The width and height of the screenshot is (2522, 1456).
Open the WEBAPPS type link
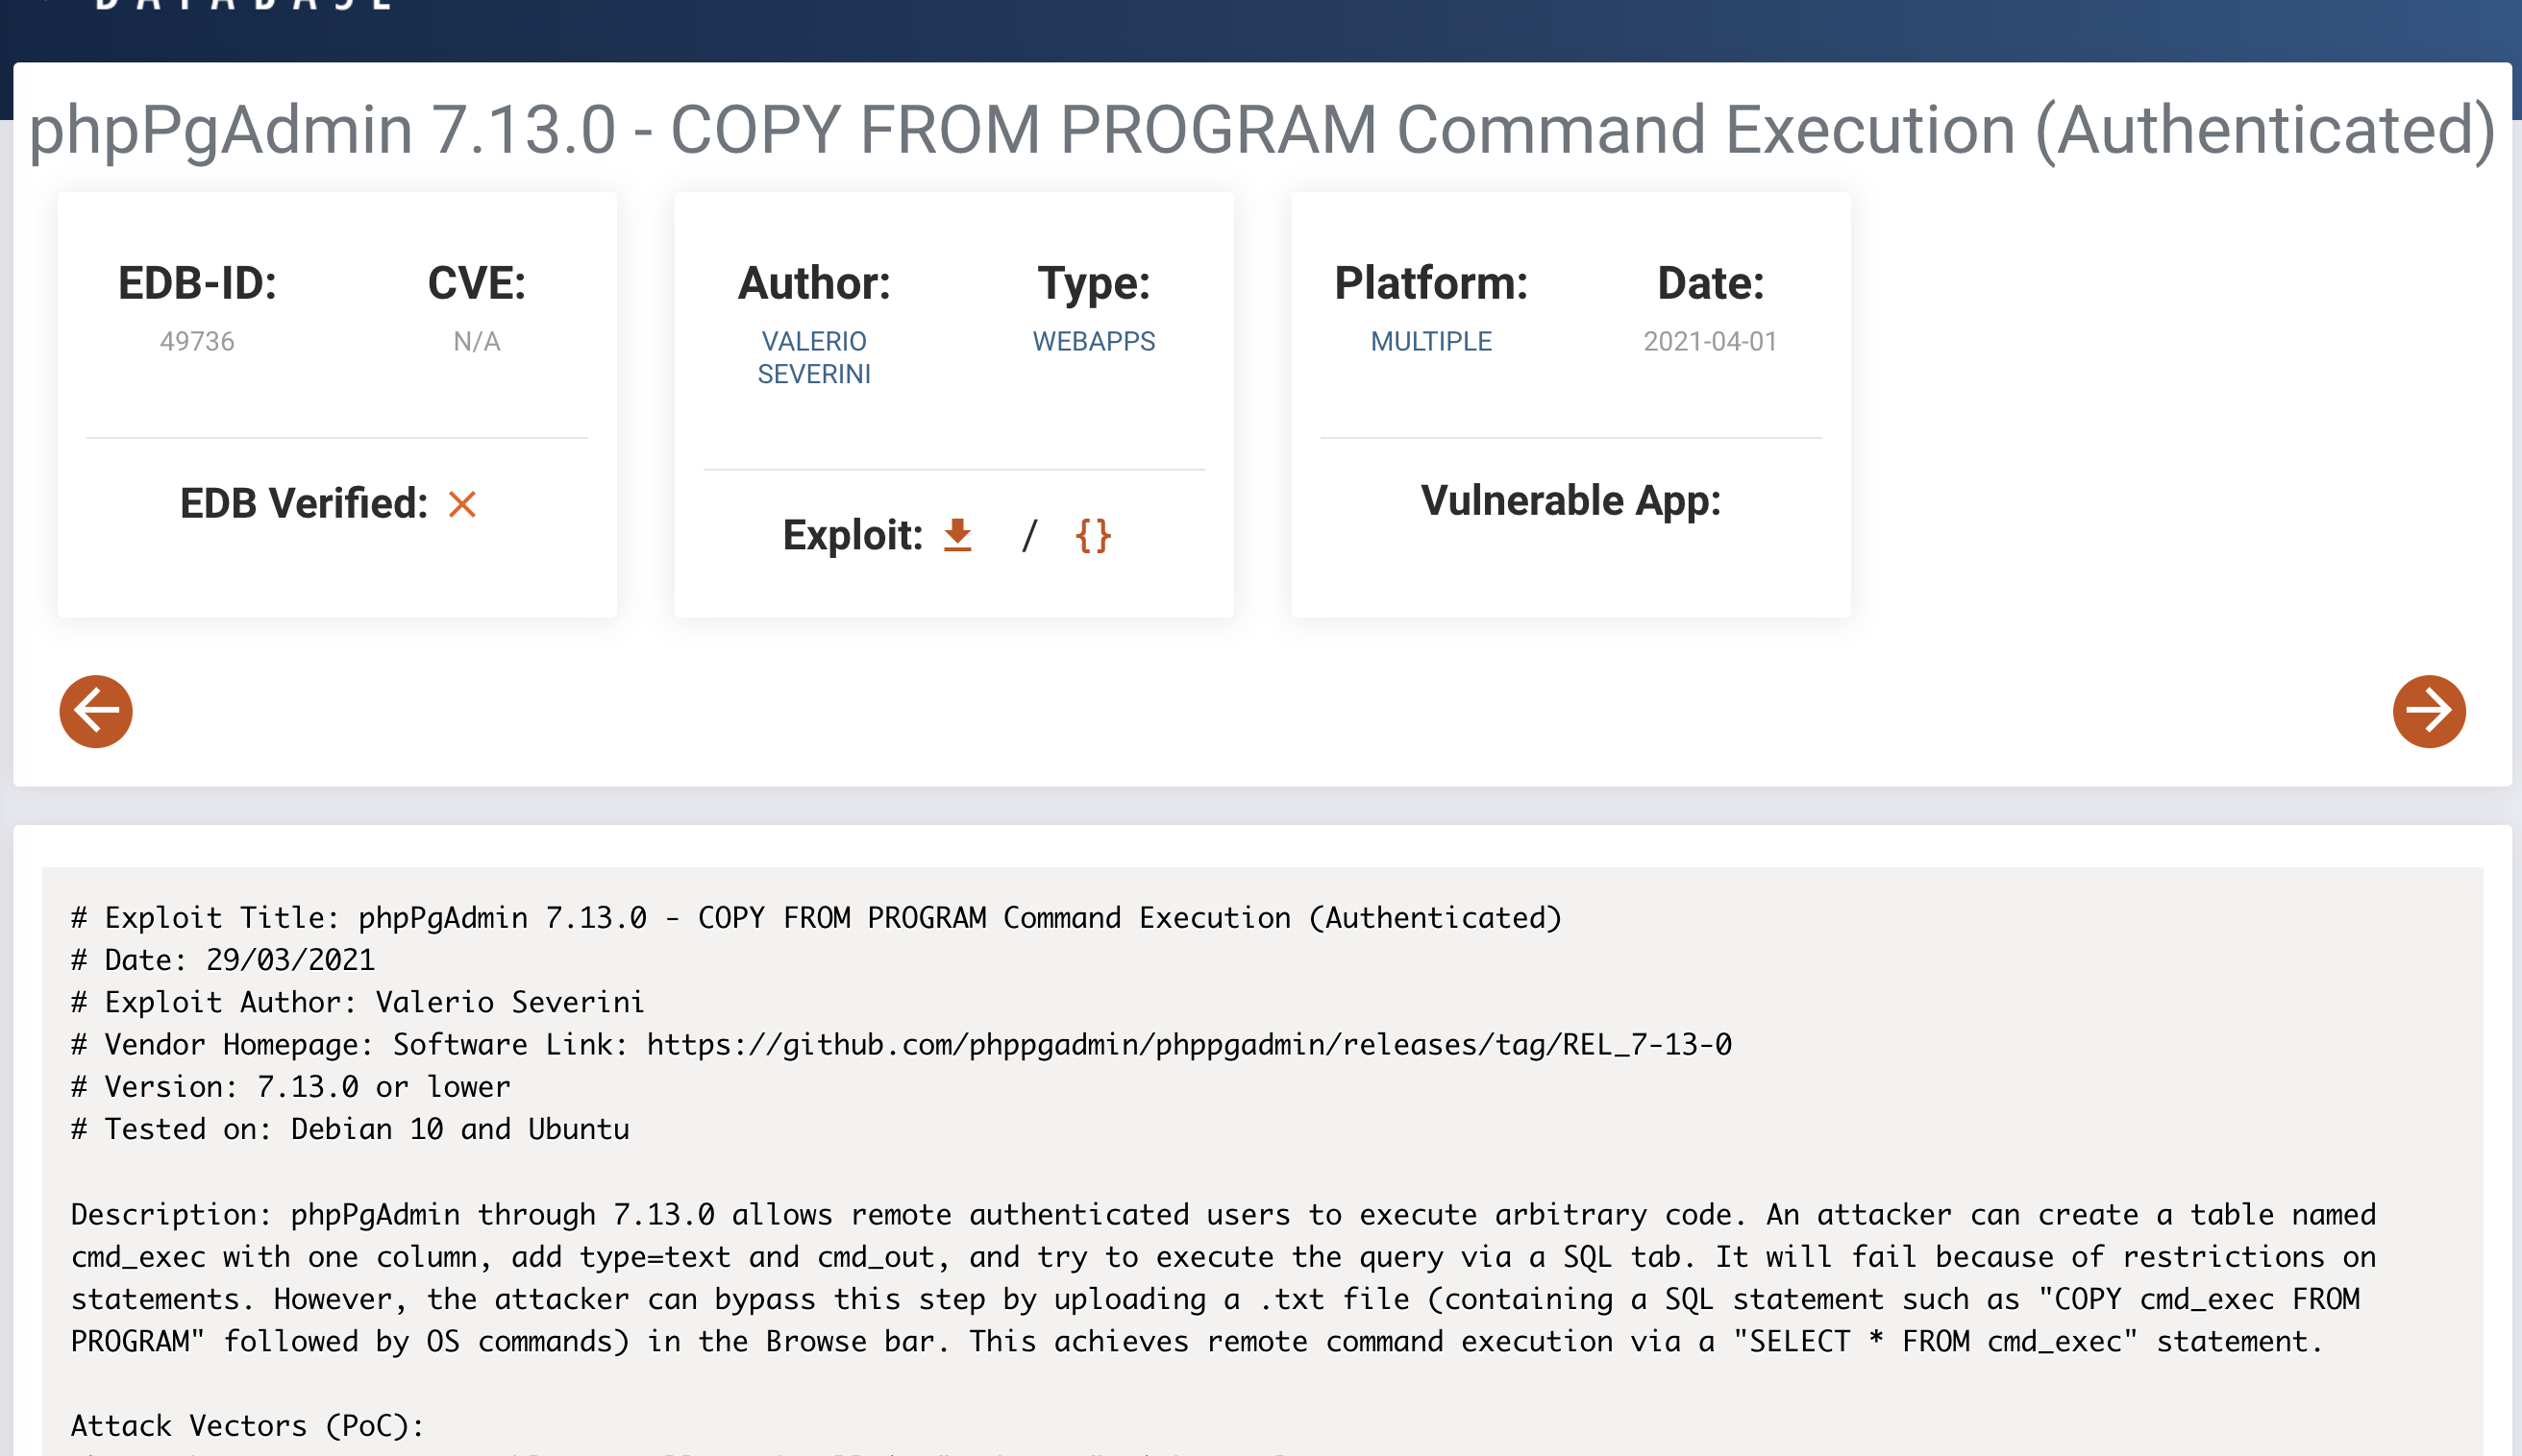pos(1094,341)
